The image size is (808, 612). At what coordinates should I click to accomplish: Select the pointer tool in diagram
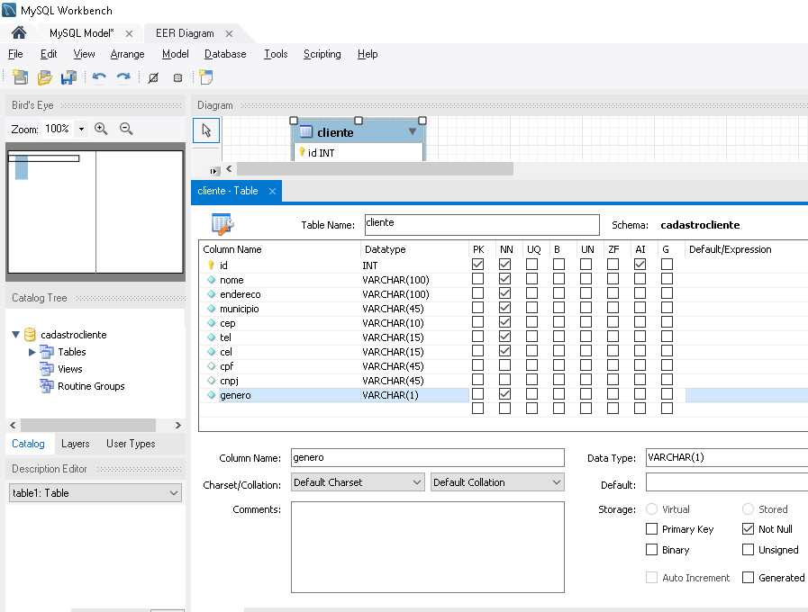click(x=206, y=130)
